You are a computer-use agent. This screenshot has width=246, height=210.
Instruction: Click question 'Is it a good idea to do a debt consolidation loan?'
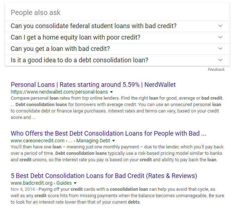pyautogui.click(x=79, y=60)
